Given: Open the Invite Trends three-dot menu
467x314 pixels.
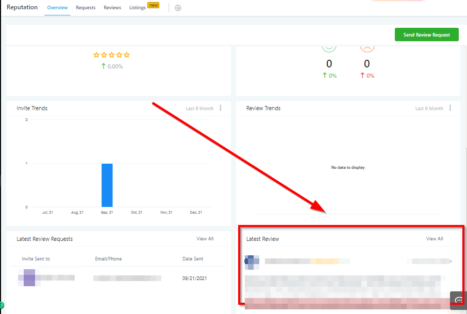Looking at the screenshot, I should 221,108.
